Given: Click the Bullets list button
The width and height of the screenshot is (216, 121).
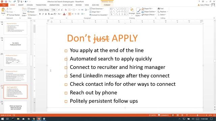Looking at the screenshot, I should tap(70, 10).
